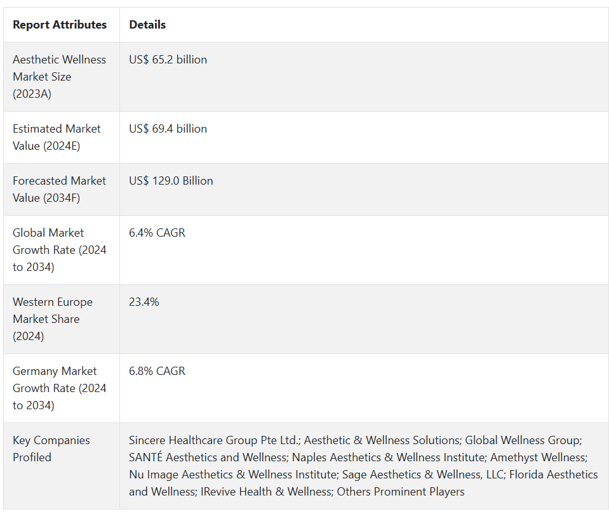Select the Forecasted Market Value (2034F) cell
609x512 pixels.
click(59, 189)
